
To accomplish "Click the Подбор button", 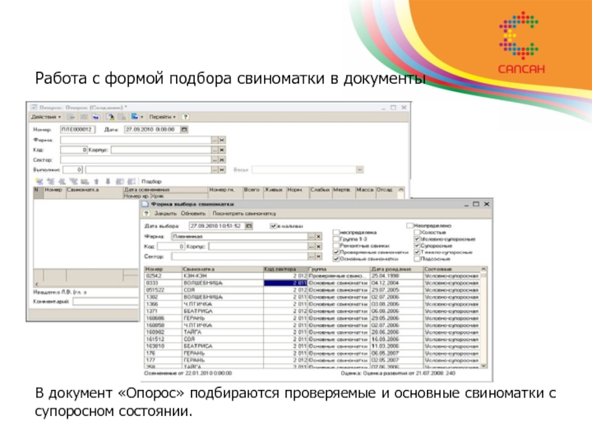I will pos(151,181).
